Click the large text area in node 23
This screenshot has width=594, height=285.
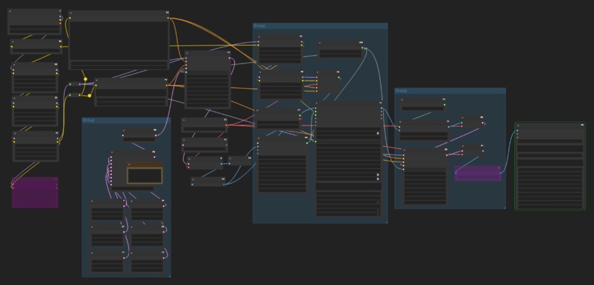click(x=119, y=40)
